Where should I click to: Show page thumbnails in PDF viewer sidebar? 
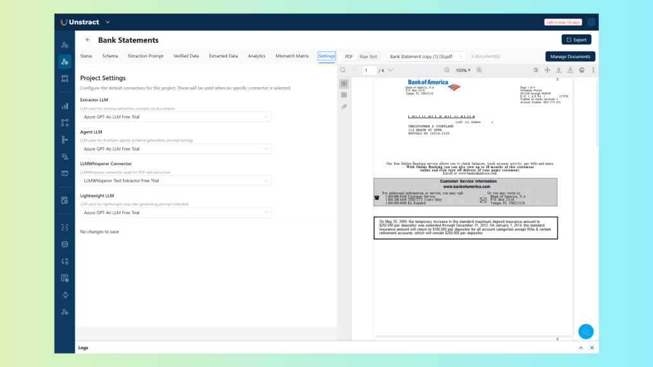click(344, 83)
